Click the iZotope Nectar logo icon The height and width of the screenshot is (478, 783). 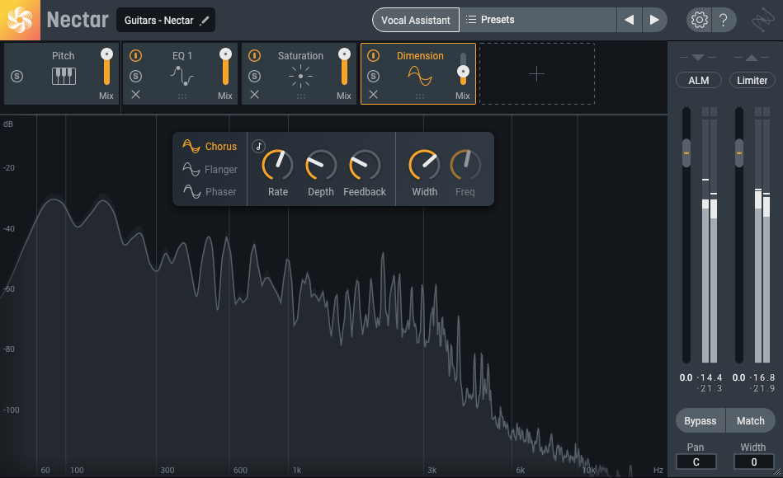(x=20, y=20)
